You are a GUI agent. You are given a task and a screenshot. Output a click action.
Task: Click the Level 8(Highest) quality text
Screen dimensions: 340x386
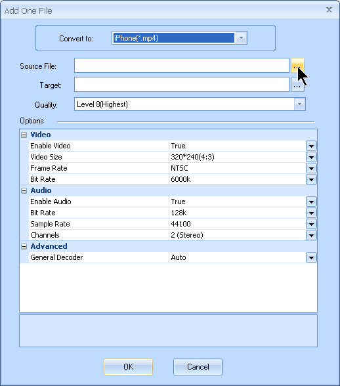click(x=102, y=104)
